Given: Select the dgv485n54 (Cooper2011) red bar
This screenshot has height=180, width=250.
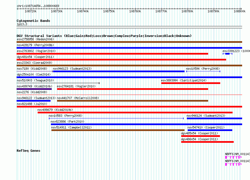Looking at the screenshot, I should [201, 136].
